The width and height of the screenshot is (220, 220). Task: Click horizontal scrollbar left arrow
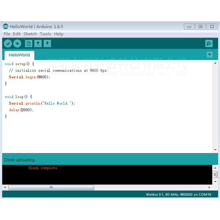[x=5, y=187]
